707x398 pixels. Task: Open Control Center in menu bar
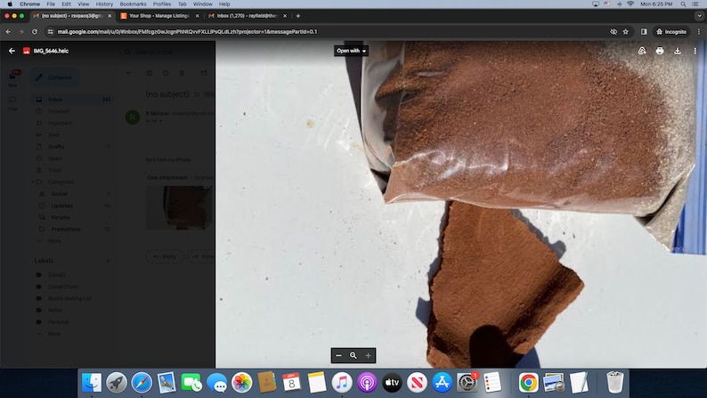[x=695, y=4]
